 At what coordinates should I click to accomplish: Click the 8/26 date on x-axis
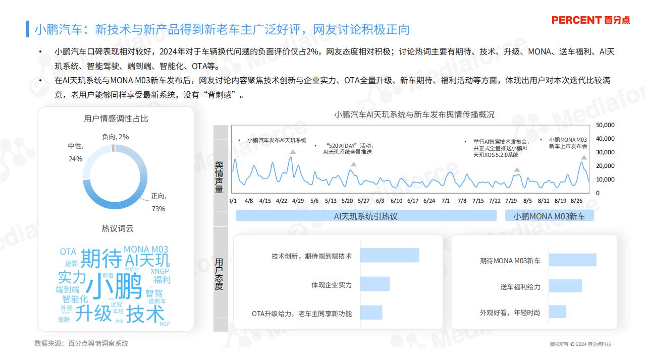[x=577, y=201]
